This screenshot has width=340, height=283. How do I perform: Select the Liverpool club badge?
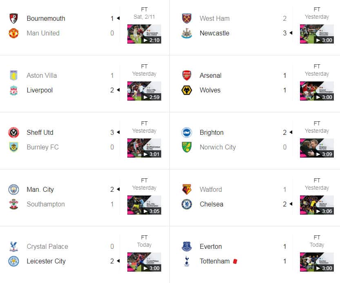(13, 90)
